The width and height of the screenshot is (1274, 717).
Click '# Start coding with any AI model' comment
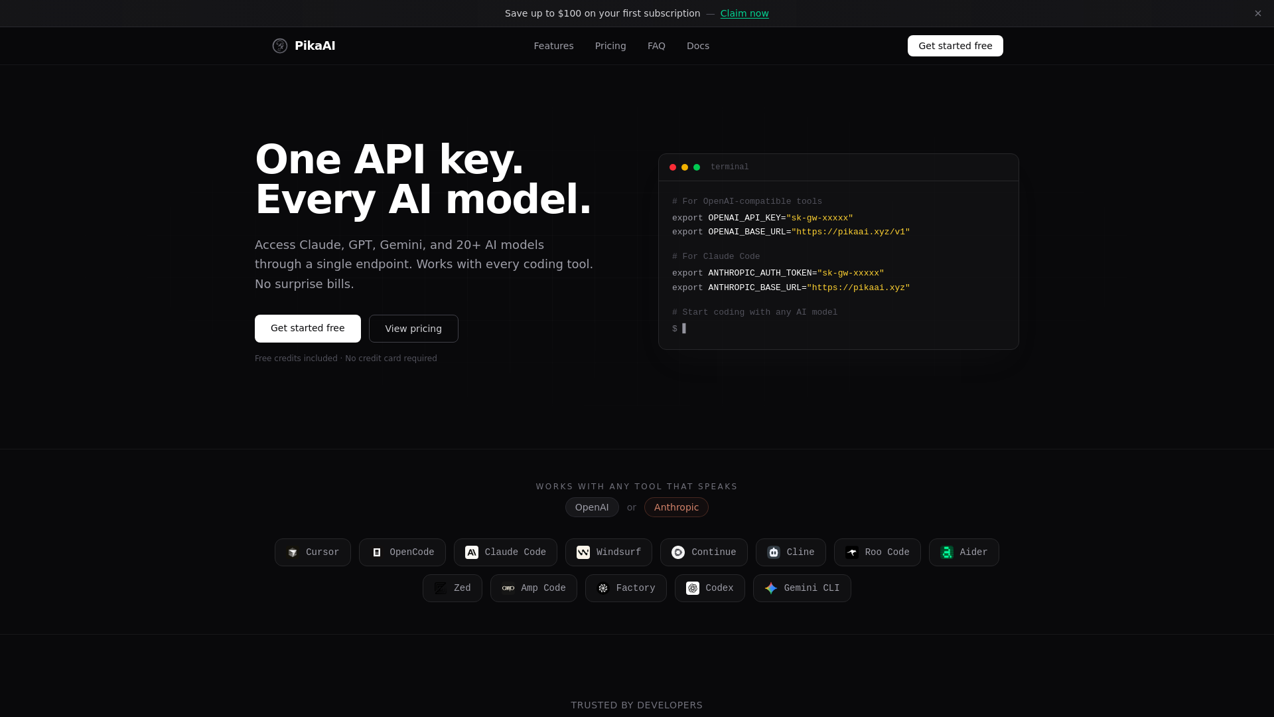[755, 313]
